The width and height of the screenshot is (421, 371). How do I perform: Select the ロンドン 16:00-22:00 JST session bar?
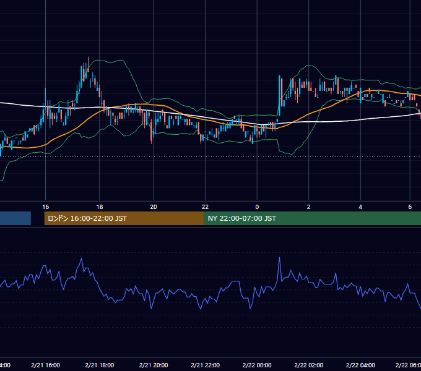point(124,218)
